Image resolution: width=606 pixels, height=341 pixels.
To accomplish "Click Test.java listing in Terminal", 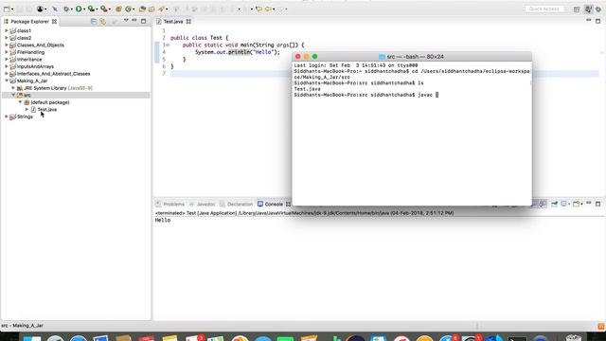I will coord(307,89).
